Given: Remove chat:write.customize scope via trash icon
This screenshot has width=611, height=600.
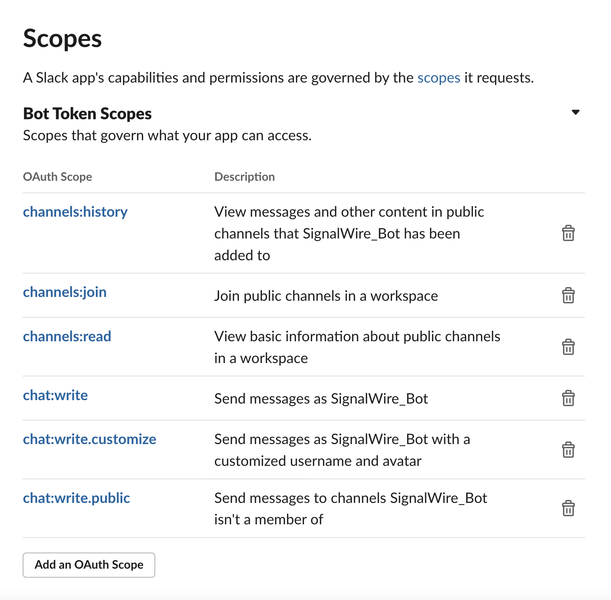Looking at the screenshot, I should (568, 450).
